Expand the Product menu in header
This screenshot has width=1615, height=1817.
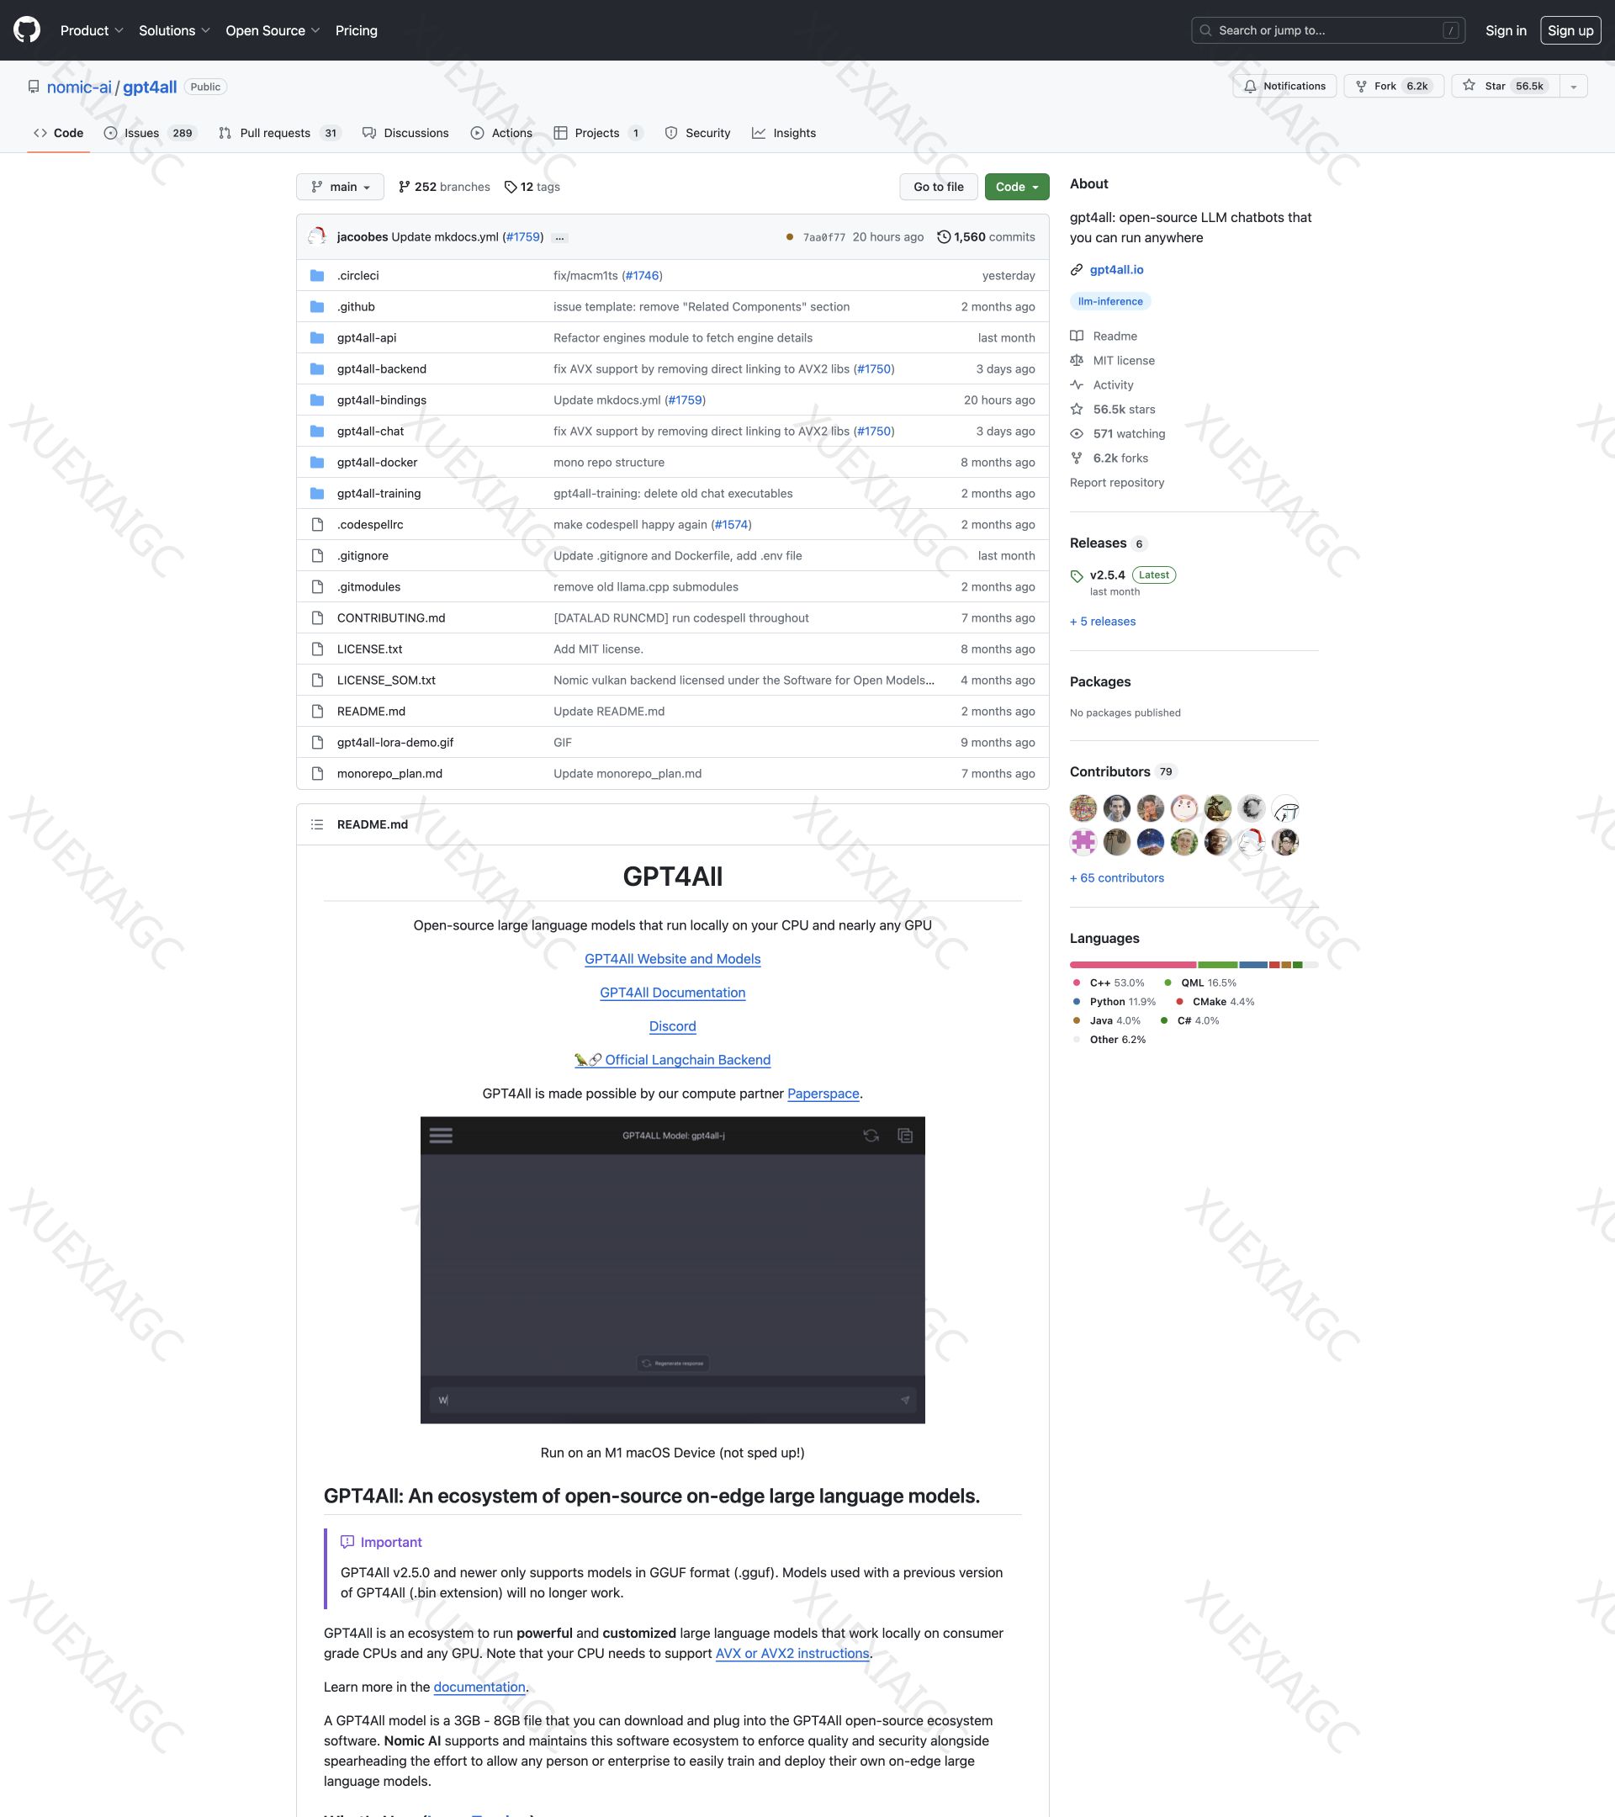92,30
